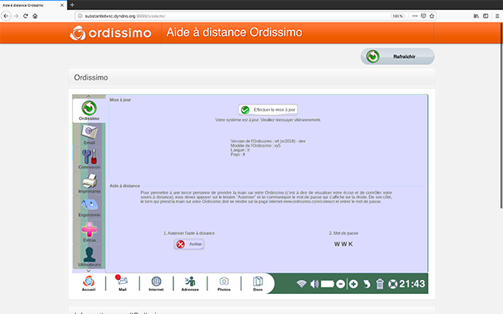Open the Utilisateurs user icon
Image resolution: width=503 pixels, height=314 pixels.
(89, 257)
